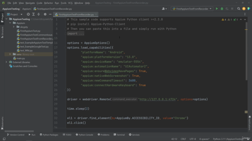
Task: Open Version Control tool window
Action: click(16, 135)
